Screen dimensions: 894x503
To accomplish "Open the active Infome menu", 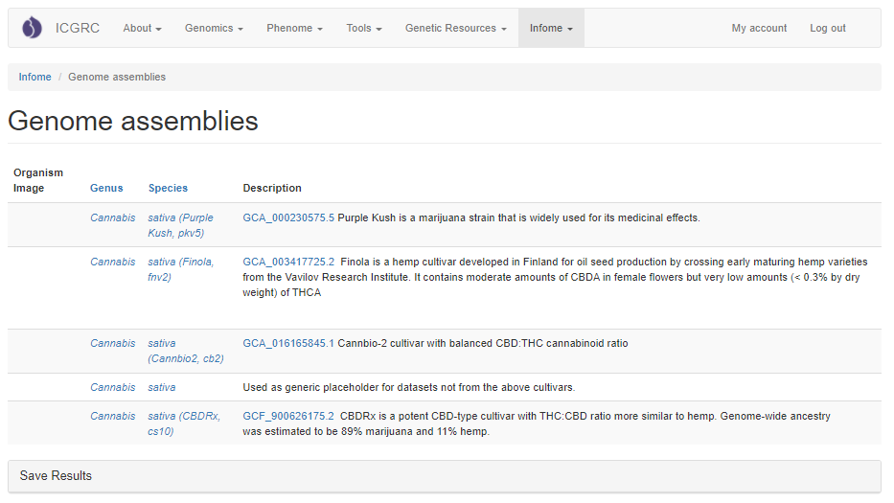I will (551, 29).
